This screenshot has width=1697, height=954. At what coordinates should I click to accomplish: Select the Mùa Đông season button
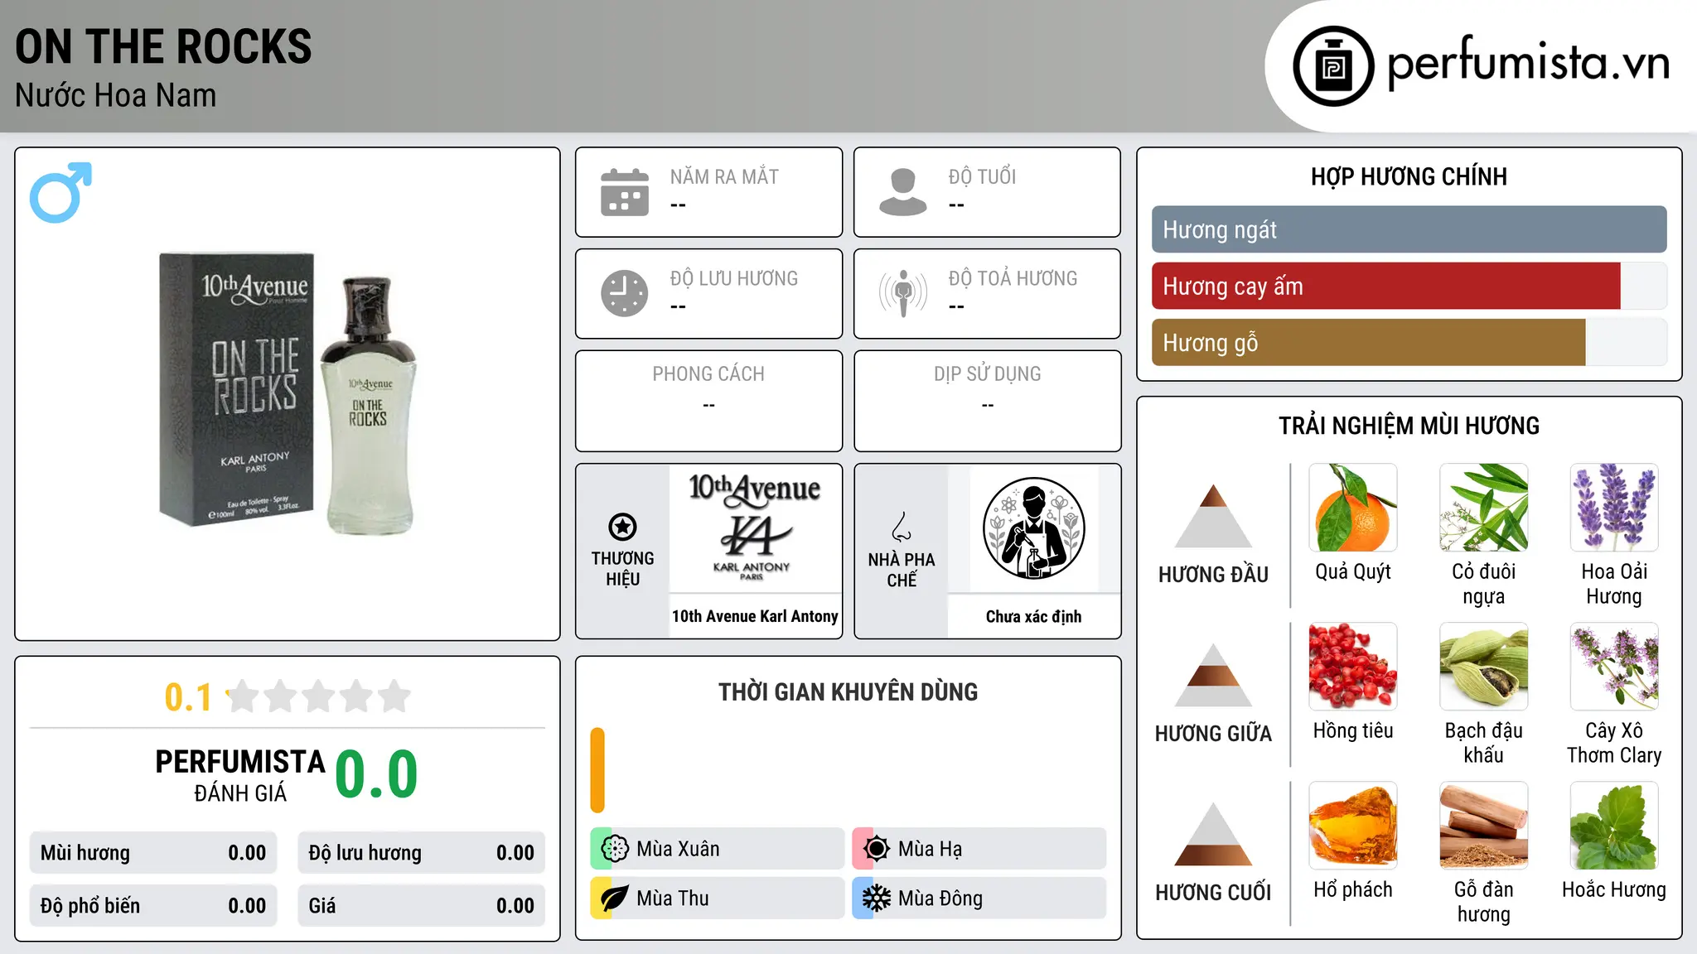click(979, 899)
